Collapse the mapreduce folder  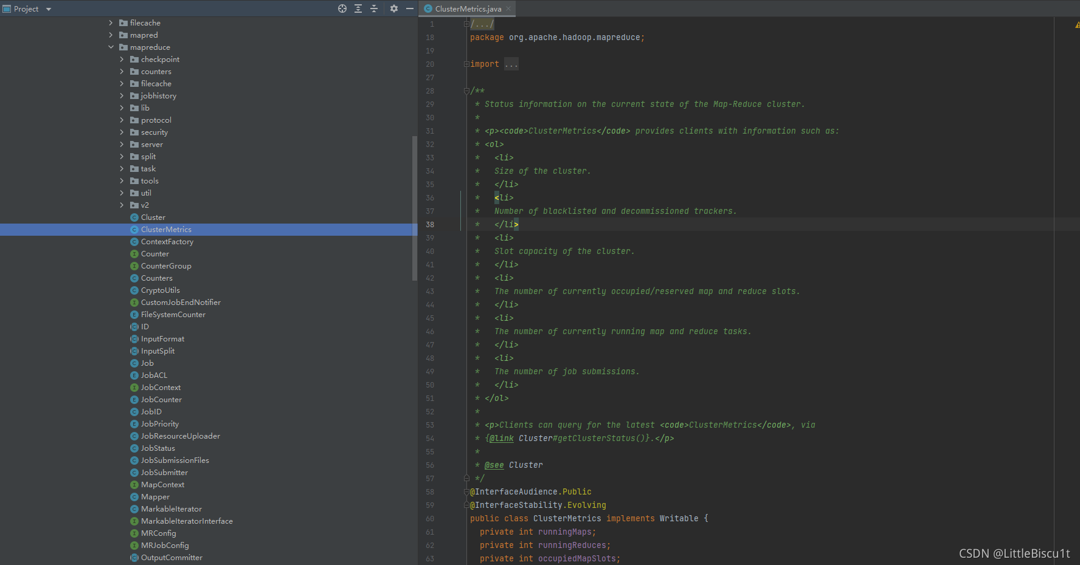pyautogui.click(x=111, y=47)
